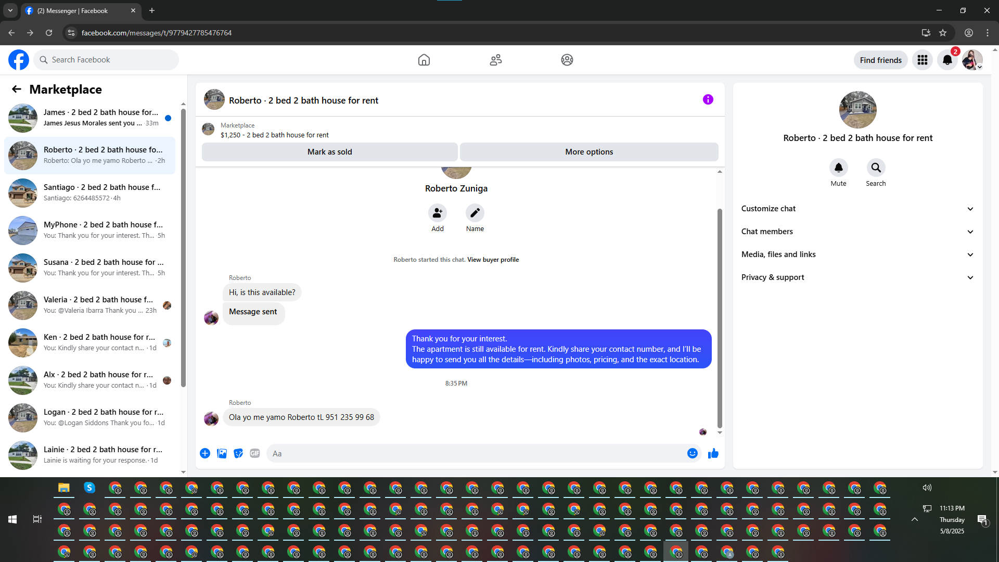
Task: Open Task View on the taskbar
Action: pos(37,519)
